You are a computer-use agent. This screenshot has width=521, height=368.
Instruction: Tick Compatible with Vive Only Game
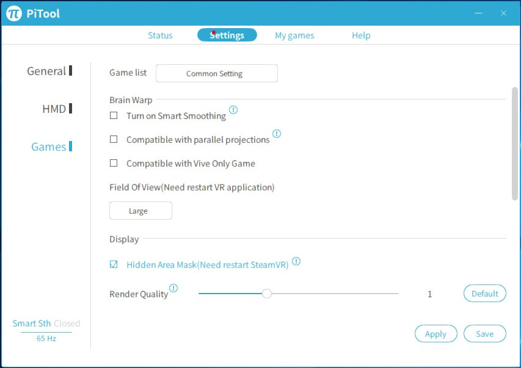click(x=114, y=163)
